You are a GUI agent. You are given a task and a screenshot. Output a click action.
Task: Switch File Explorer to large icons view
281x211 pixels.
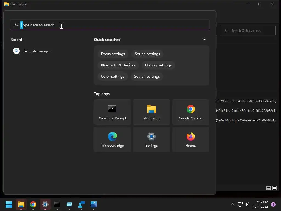[x=274, y=188]
